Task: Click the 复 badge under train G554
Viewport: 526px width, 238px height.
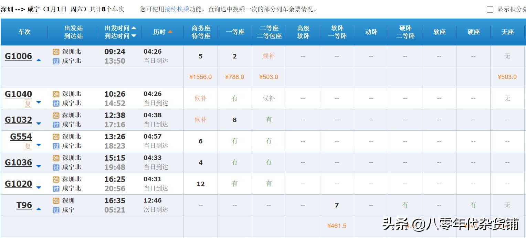Action: (28, 146)
